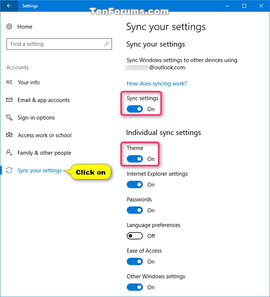Screen dimensions: 270x297
Task: Click the Your info person icon
Action: pyautogui.click(x=9, y=82)
